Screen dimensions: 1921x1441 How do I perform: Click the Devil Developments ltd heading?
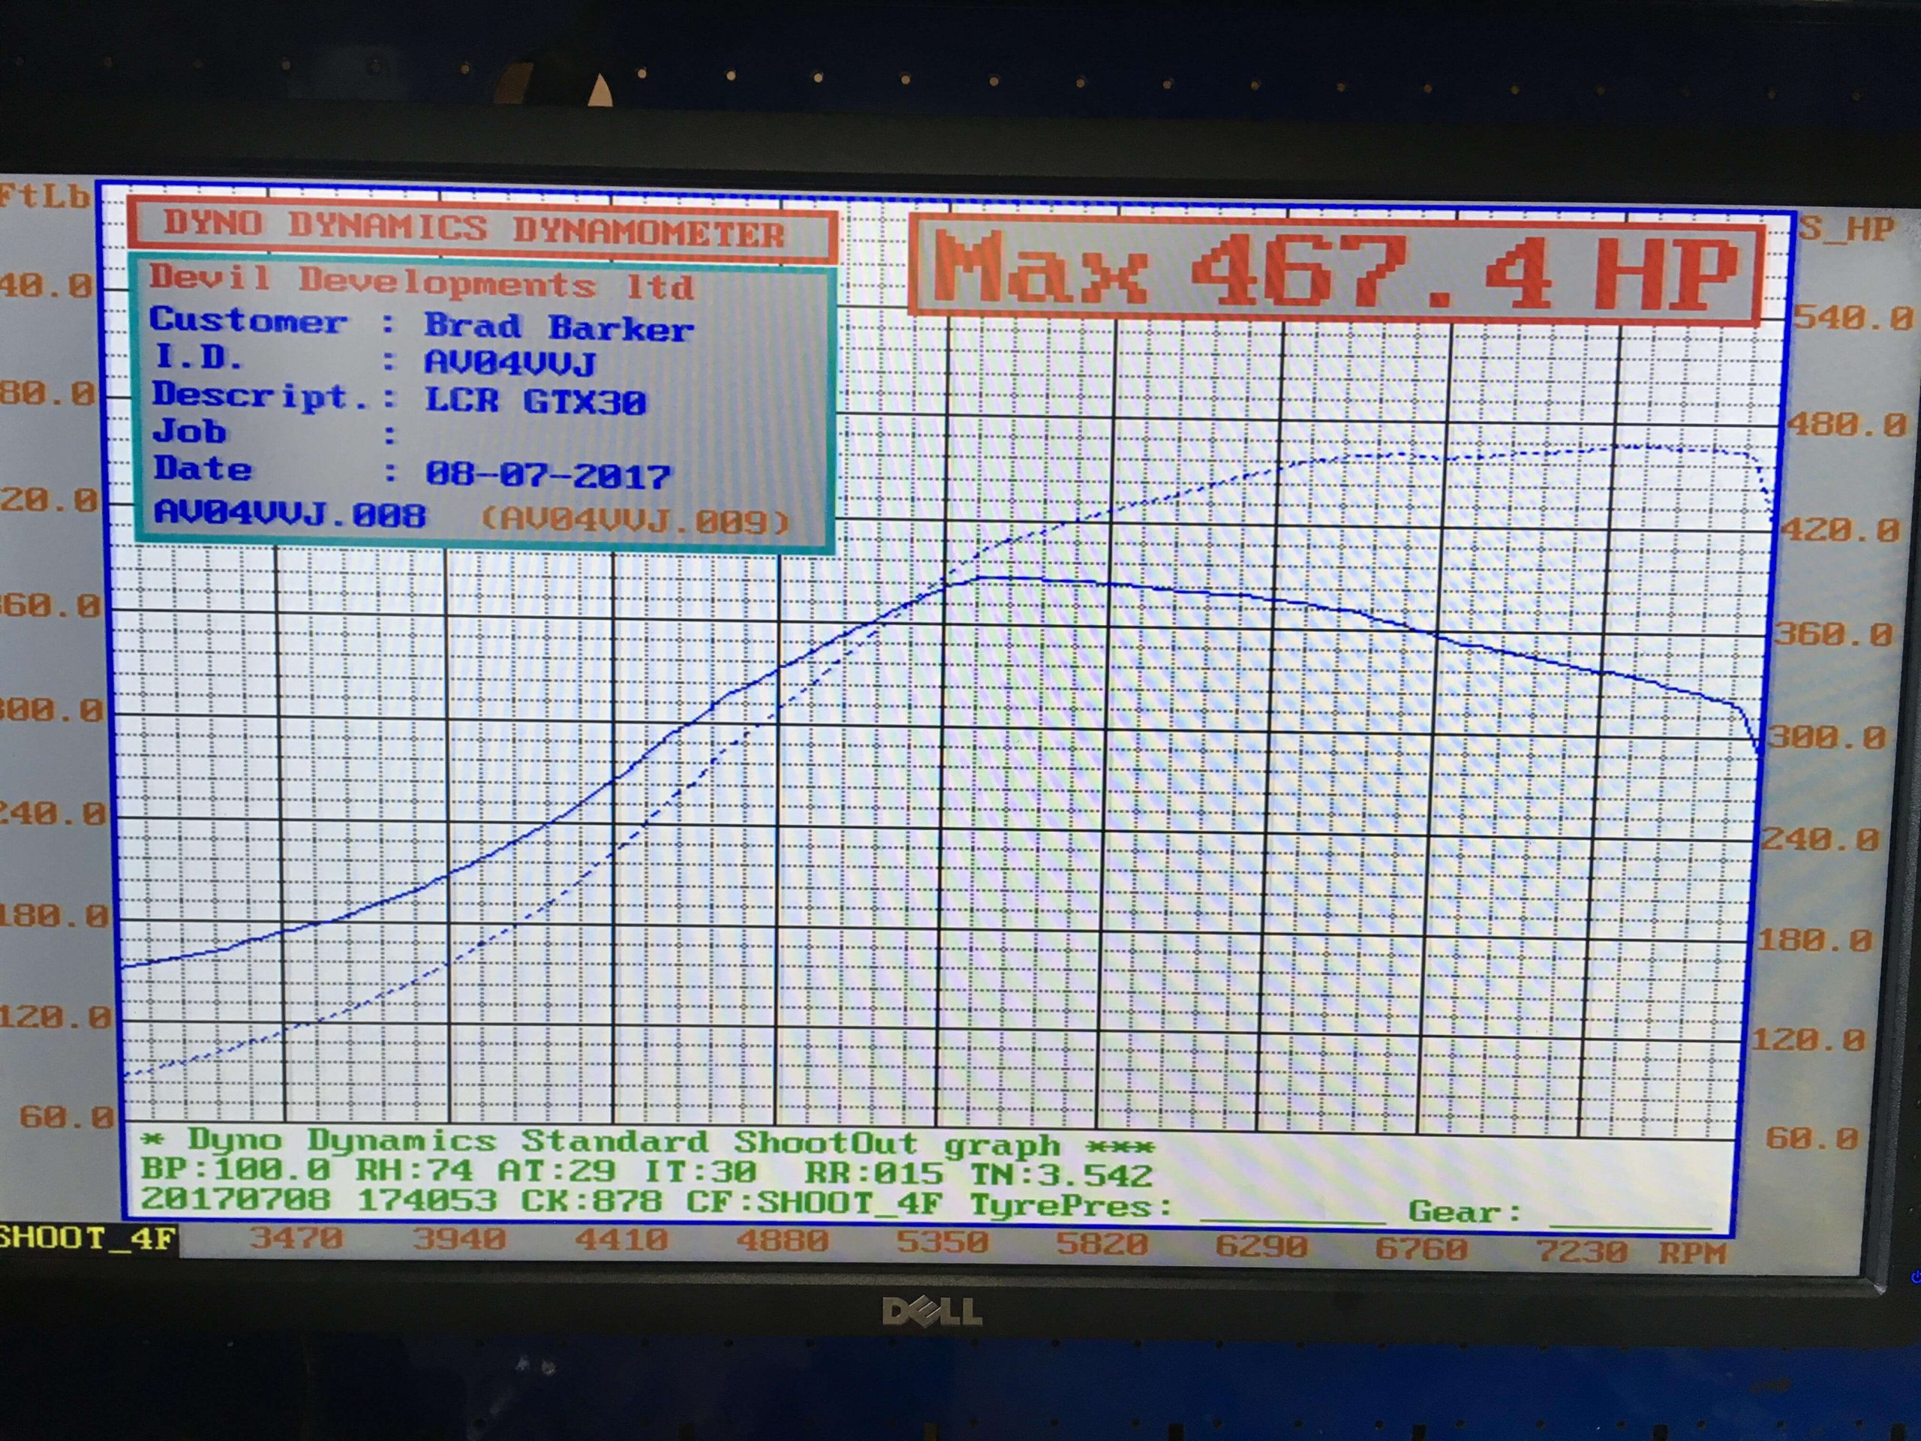pyautogui.click(x=422, y=282)
